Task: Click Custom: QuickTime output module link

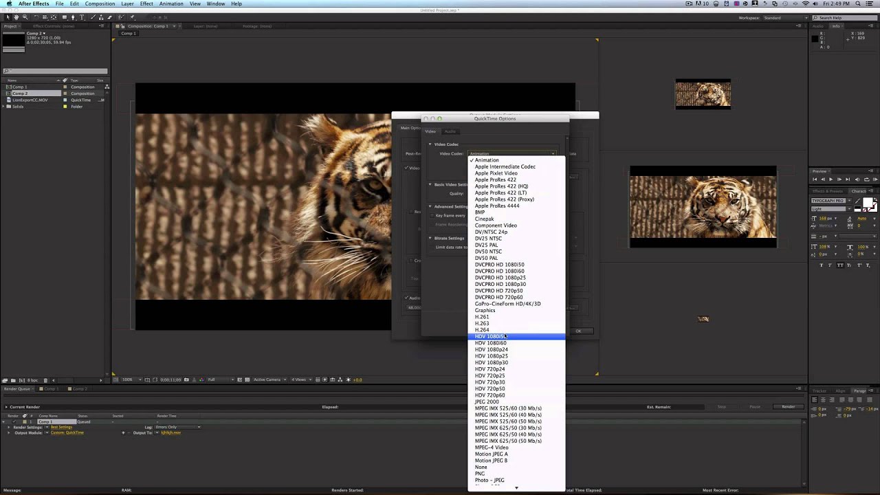Action: 67,432
